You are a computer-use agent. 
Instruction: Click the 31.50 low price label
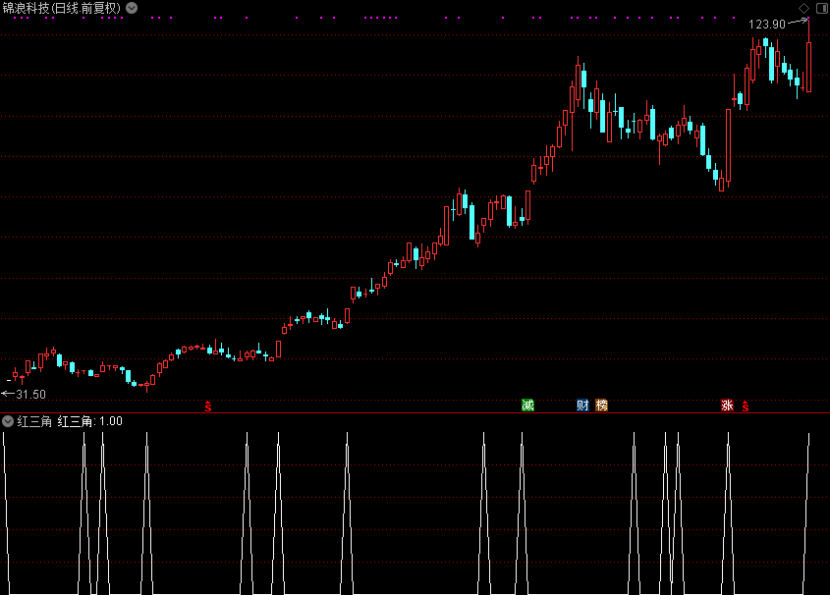(x=30, y=394)
